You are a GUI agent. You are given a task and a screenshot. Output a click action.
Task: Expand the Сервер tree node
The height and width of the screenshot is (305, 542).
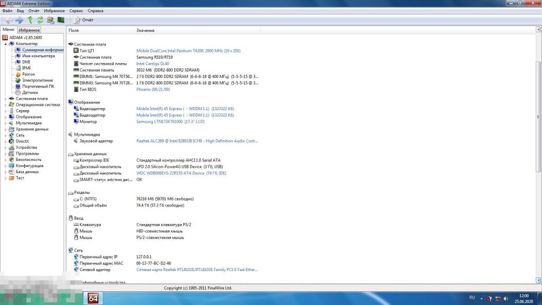click(x=5, y=111)
